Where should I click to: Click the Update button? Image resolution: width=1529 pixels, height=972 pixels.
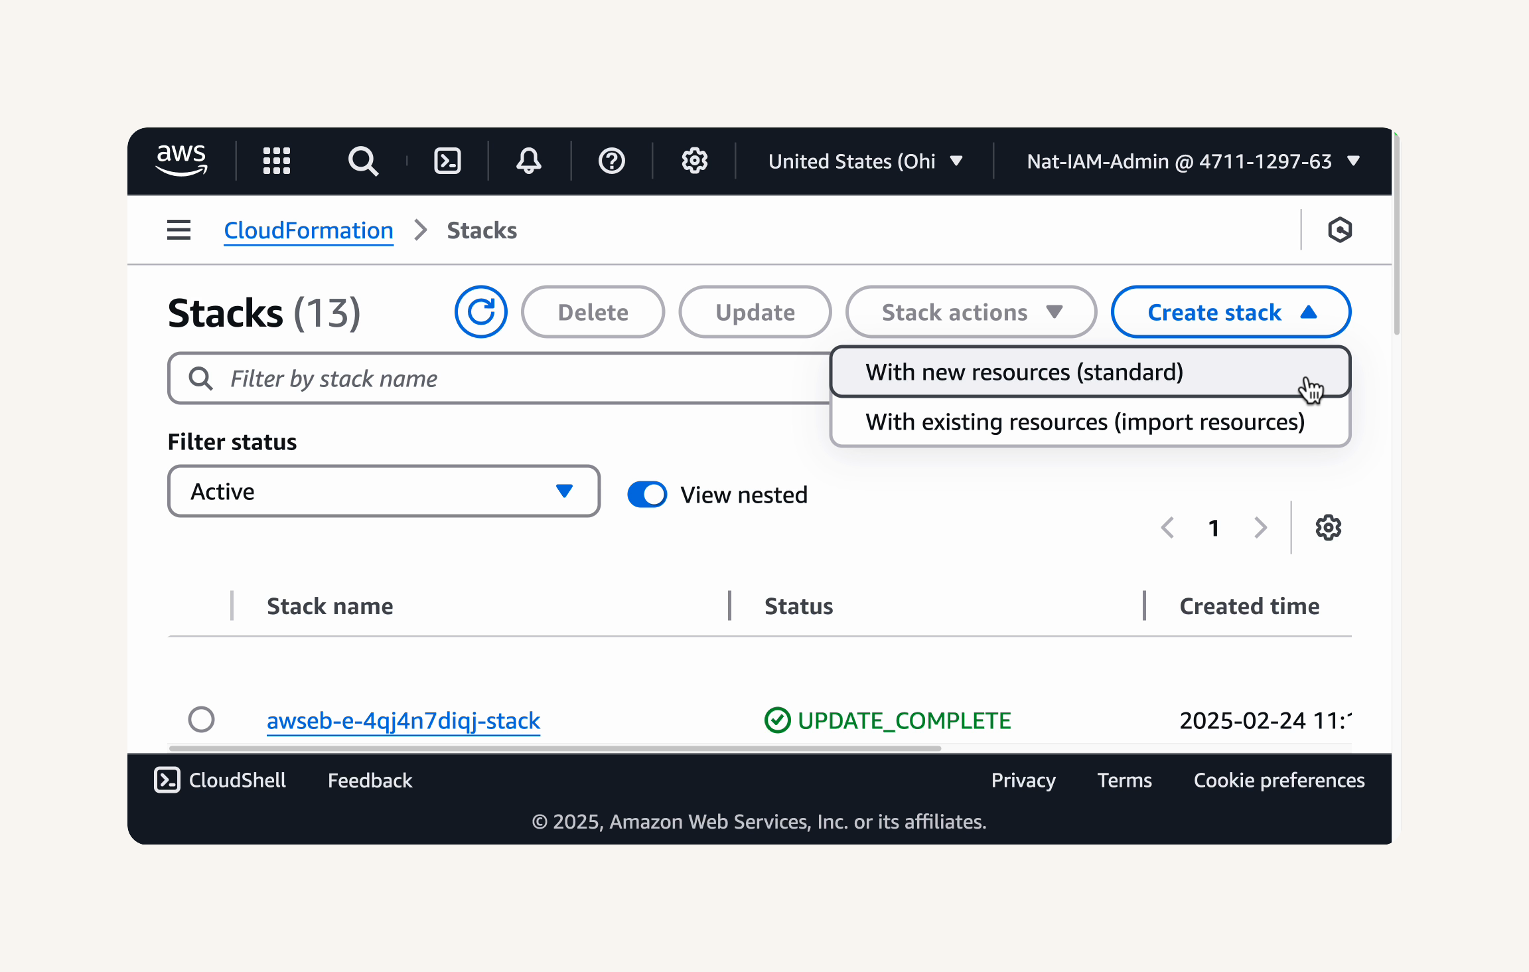coord(755,312)
